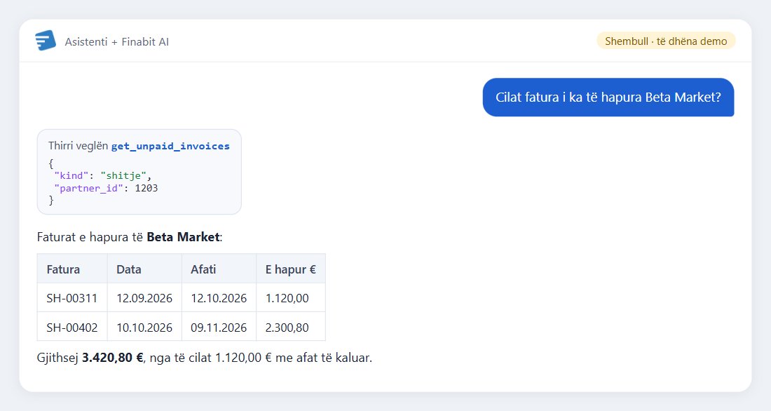Viewport: 771px width, 411px height.
Task: Click due date cell 09.11.2026
Action: click(219, 327)
